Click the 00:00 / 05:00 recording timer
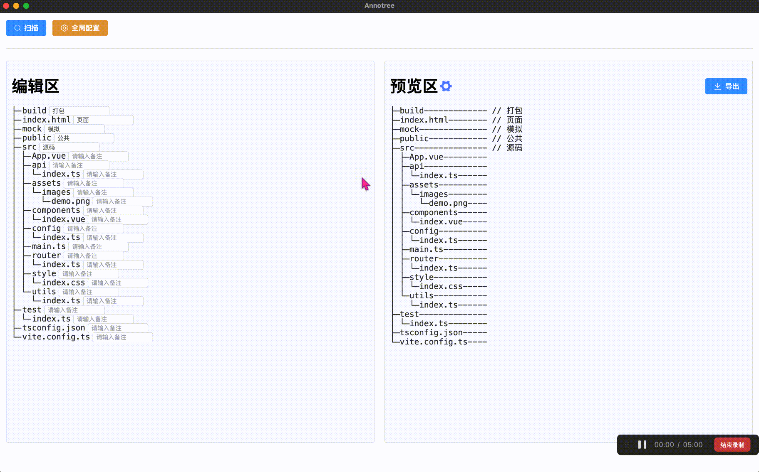Viewport: 759px width, 472px height. pyautogui.click(x=678, y=445)
